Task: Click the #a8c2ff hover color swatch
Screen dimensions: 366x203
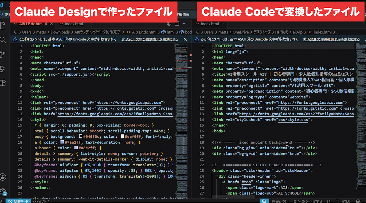Action: (x=76, y=148)
